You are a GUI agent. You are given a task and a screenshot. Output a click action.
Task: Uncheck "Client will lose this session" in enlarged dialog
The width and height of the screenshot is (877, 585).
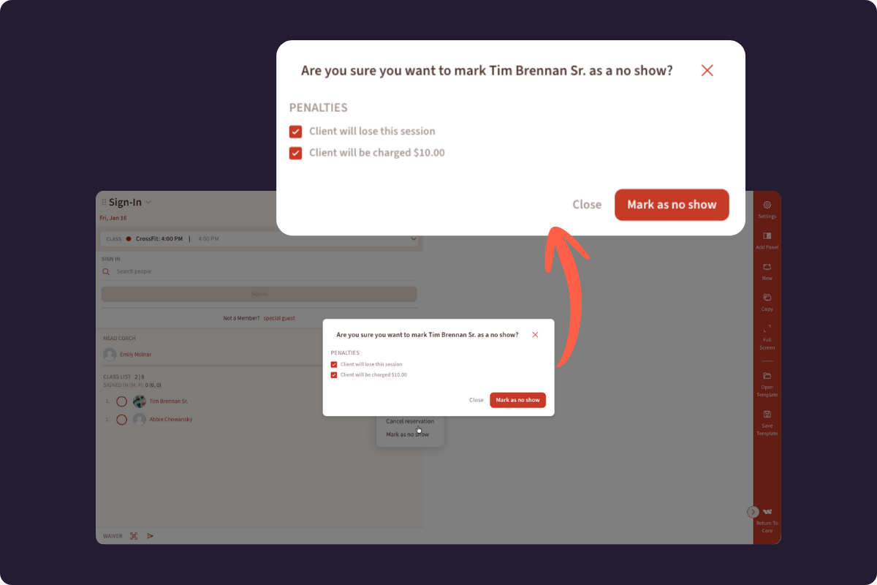point(296,132)
